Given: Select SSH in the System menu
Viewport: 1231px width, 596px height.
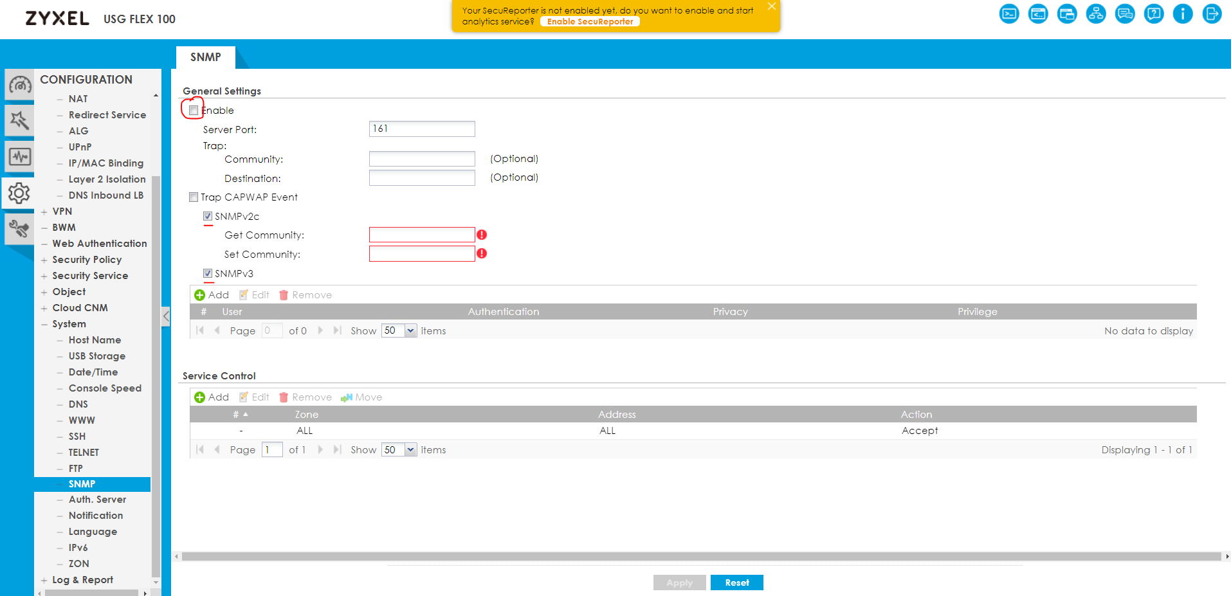Looking at the screenshot, I should [x=77, y=437].
